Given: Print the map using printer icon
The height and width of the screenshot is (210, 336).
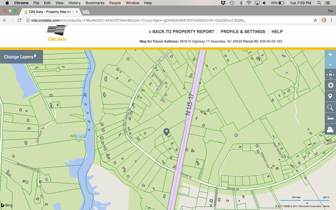Looking at the screenshot, I should pyautogui.click(x=330, y=129).
